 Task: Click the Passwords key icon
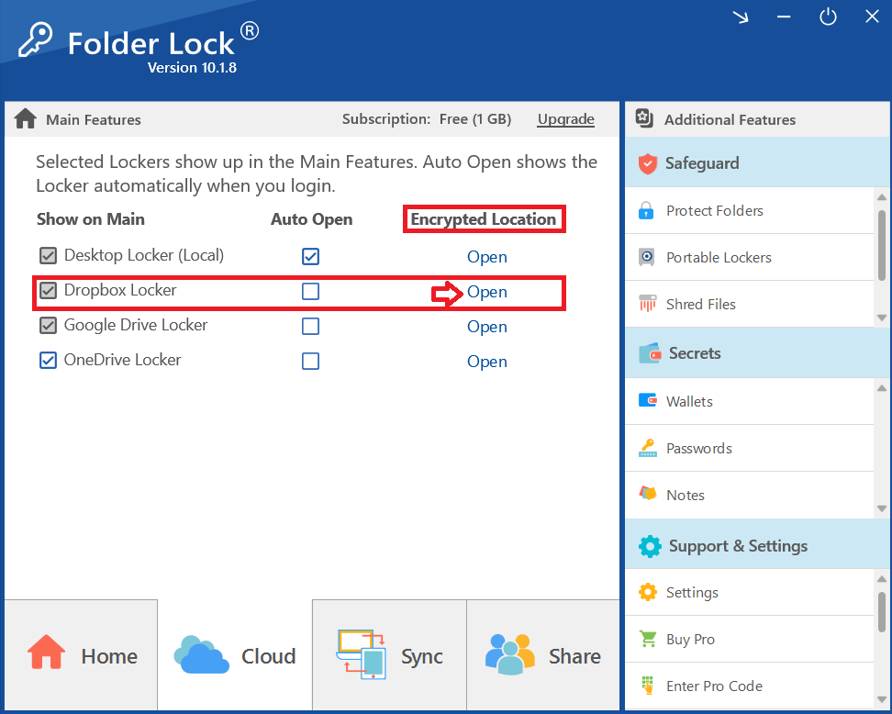648,448
